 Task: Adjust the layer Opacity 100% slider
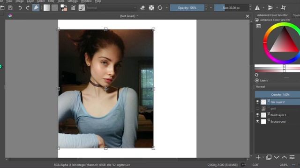pos(277,94)
